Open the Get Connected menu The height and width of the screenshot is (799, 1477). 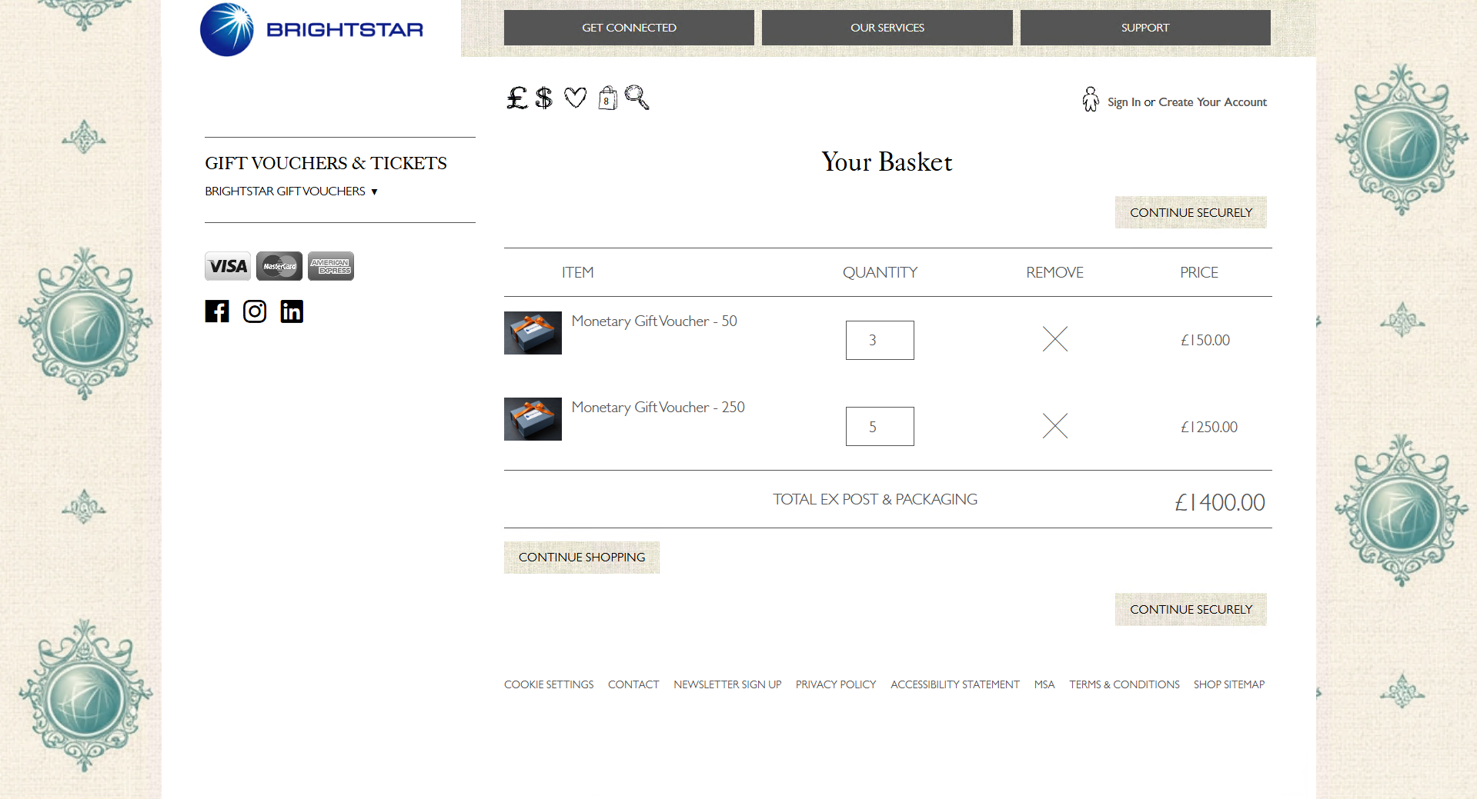click(x=628, y=27)
